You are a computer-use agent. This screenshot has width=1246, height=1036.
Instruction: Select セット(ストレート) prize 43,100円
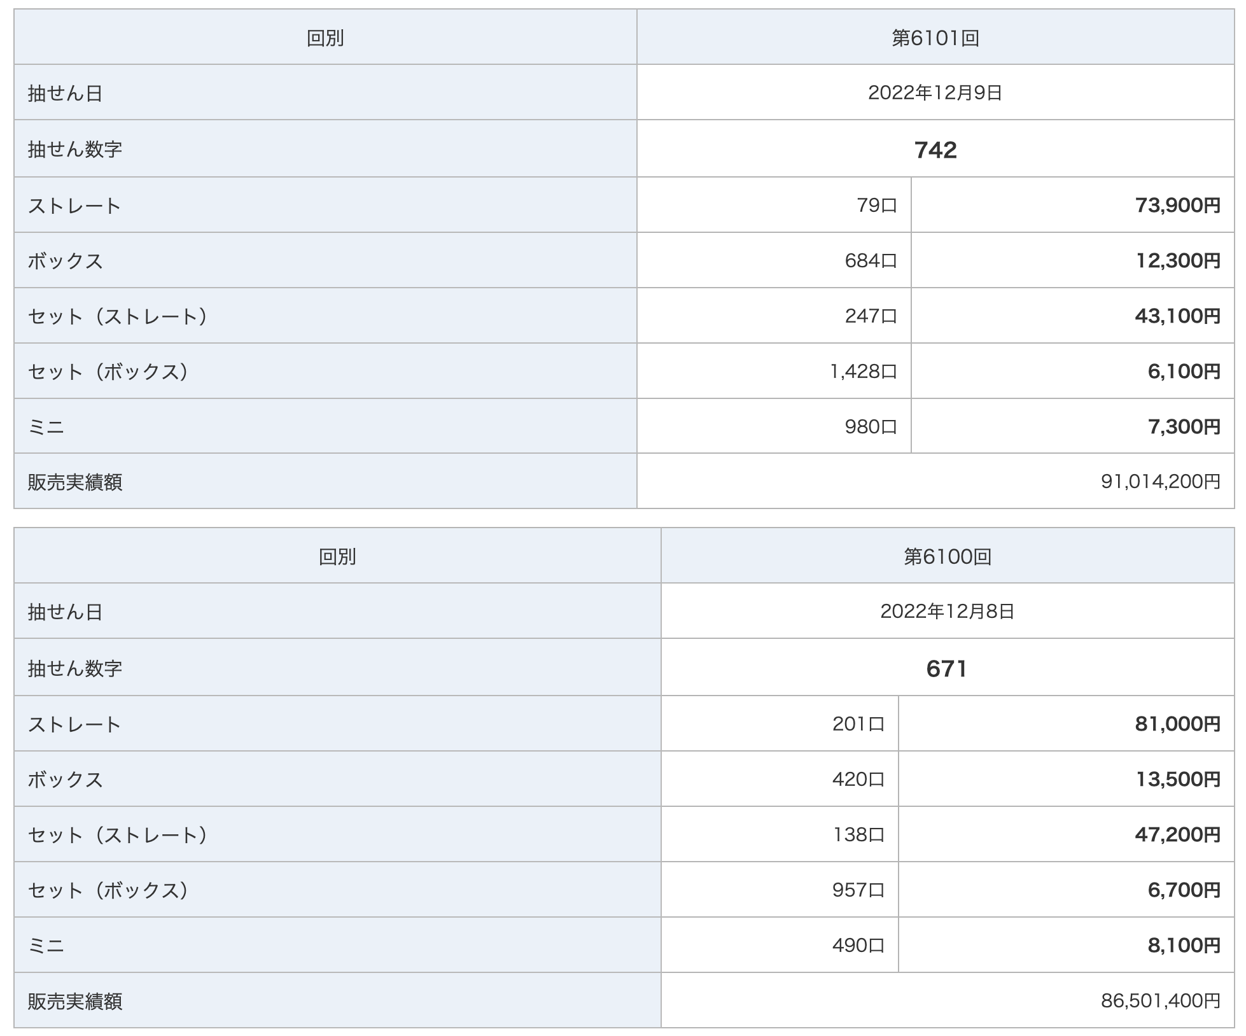[x=1073, y=316]
